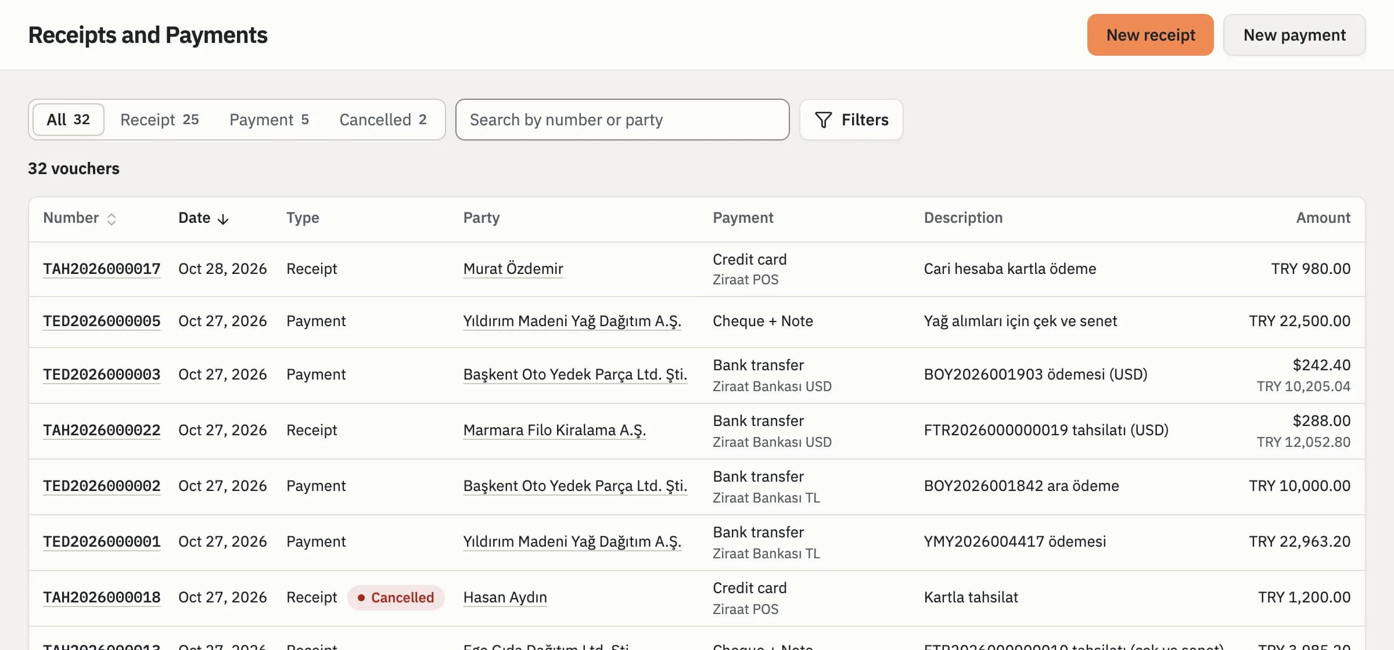Open voucher TED2026000002
This screenshot has height=650, width=1394.
point(102,486)
